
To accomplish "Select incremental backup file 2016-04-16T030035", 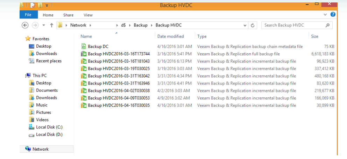I will (x=119, y=105).
